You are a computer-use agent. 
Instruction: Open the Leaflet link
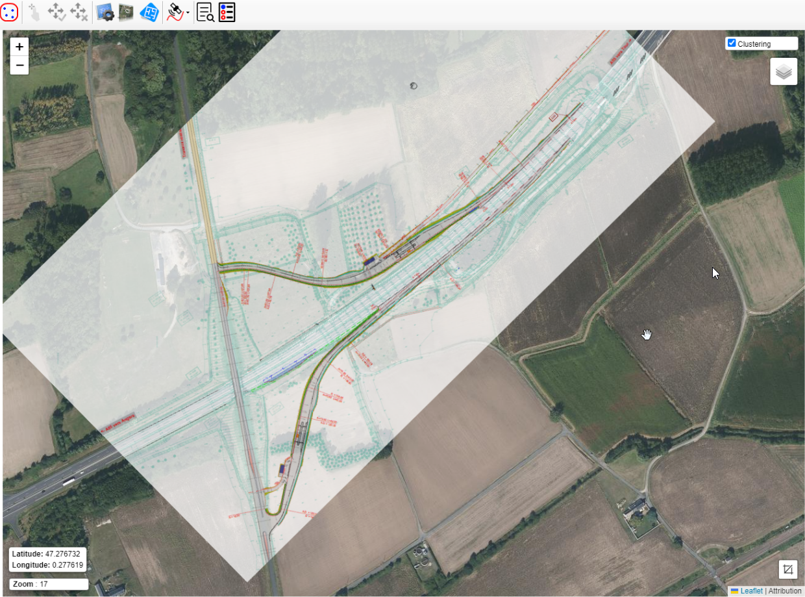752,591
